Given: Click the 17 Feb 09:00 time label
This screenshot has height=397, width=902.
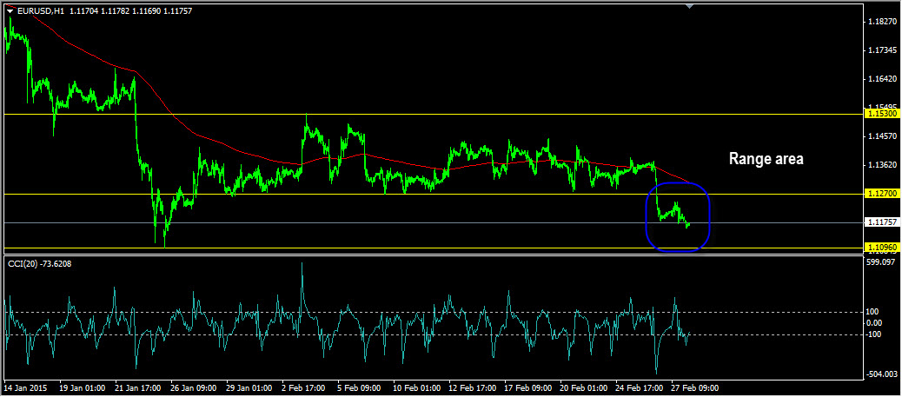Looking at the screenshot, I should click(527, 387).
